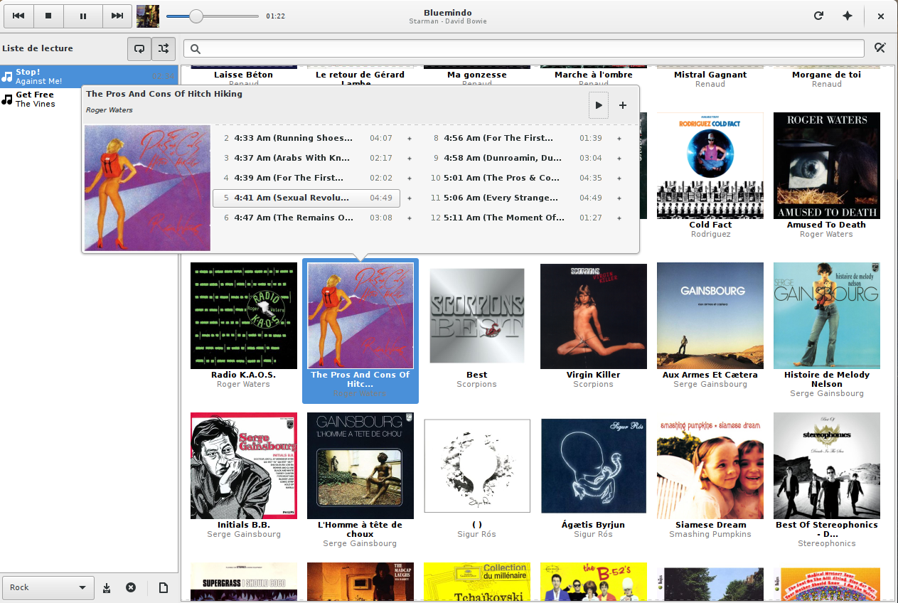Click the save playlist icon
This screenshot has width=898, height=603.
(x=107, y=587)
